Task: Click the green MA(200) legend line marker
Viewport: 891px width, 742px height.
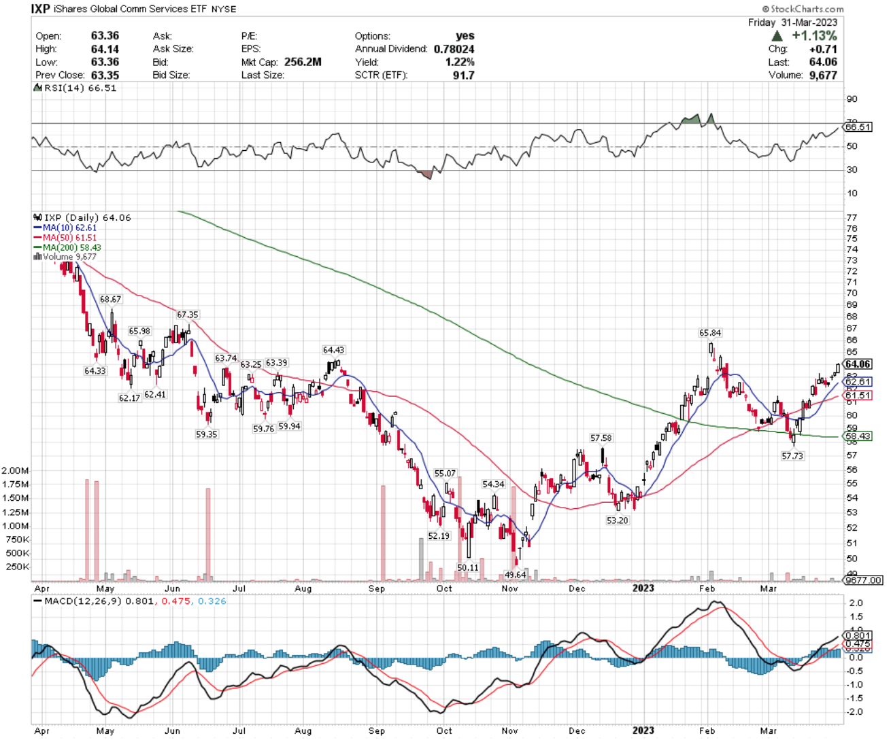Action: pyautogui.click(x=37, y=248)
